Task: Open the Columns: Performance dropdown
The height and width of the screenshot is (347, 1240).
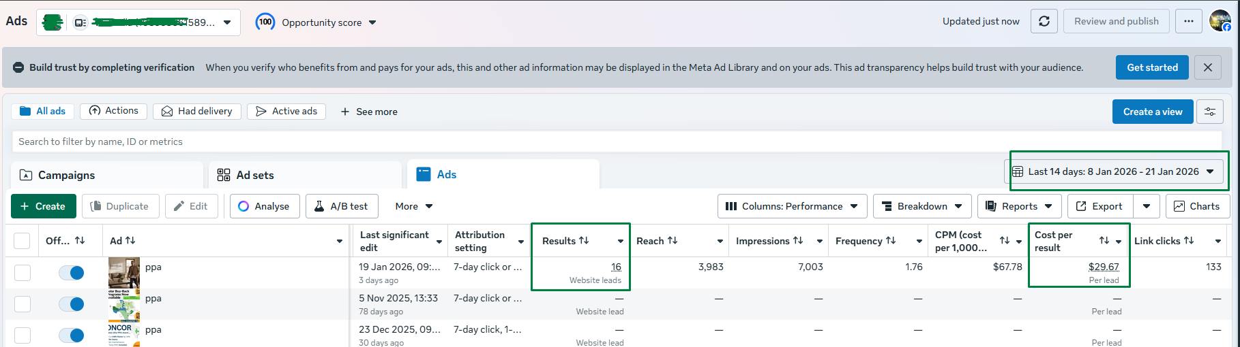Action: coord(793,206)
